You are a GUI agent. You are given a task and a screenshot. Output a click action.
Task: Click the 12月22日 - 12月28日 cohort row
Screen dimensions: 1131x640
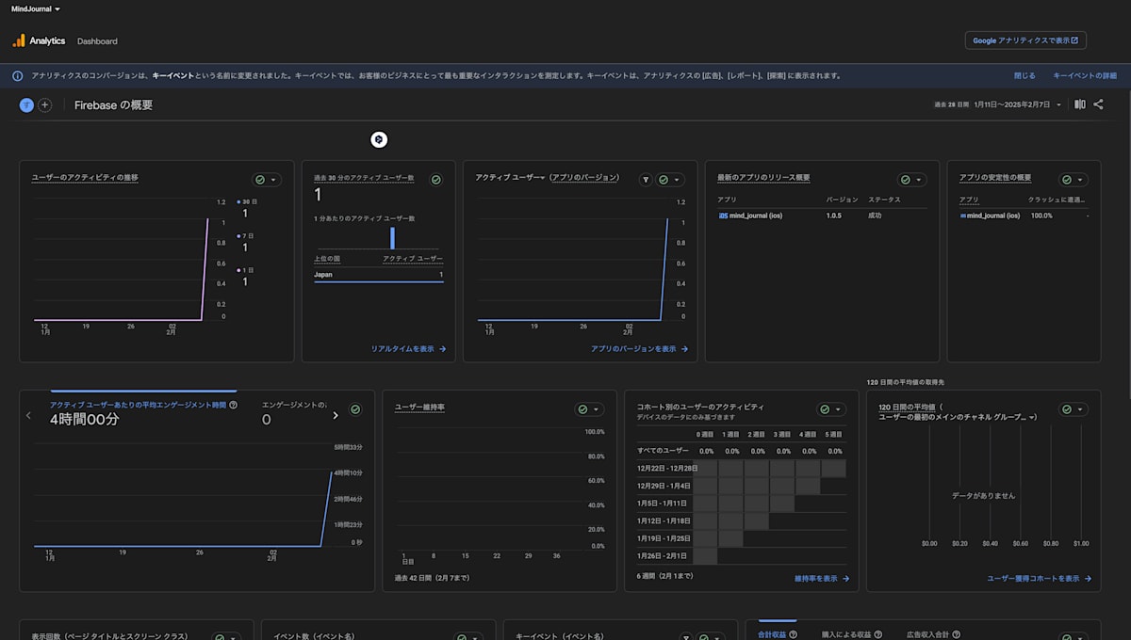point(741,468)
